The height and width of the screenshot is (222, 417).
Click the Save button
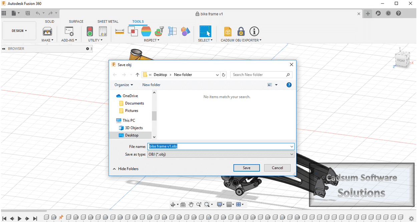click(247, 168)
